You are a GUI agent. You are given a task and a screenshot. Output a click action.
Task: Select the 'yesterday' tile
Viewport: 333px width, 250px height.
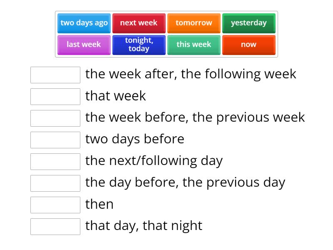coord(249,23)
